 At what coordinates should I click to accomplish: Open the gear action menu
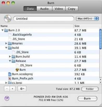coord(22,89)
